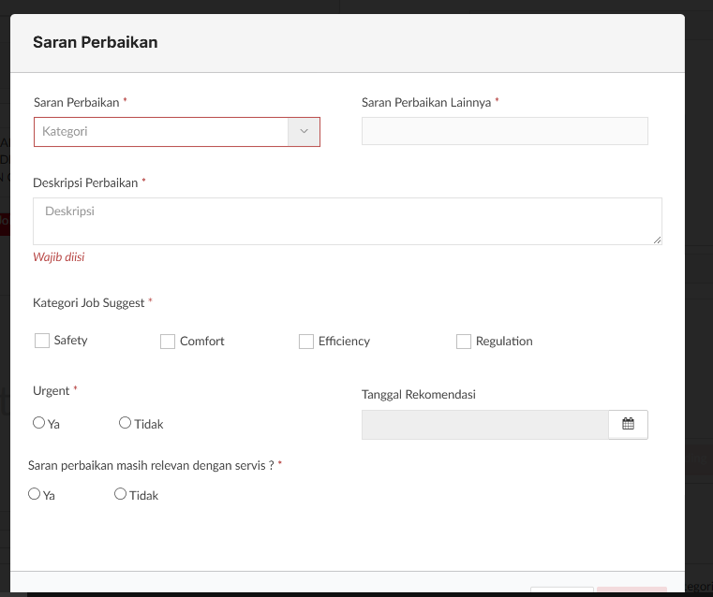Click the pink button in the dialog footer
Image resolution: width=713 pixels, height=597 pixels.
pyautogui.click(x=631, y=591)
